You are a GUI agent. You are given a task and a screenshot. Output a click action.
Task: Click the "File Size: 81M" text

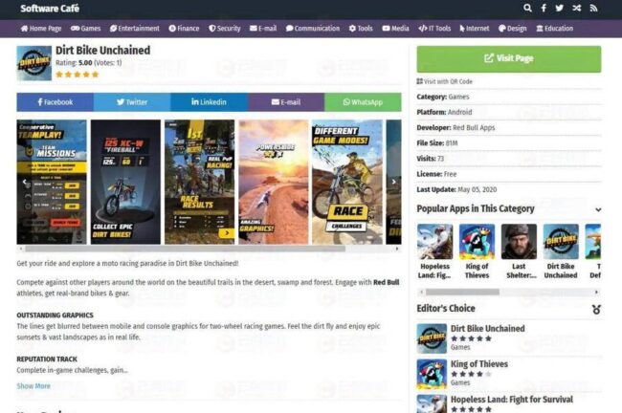click(x=437, y=143)
